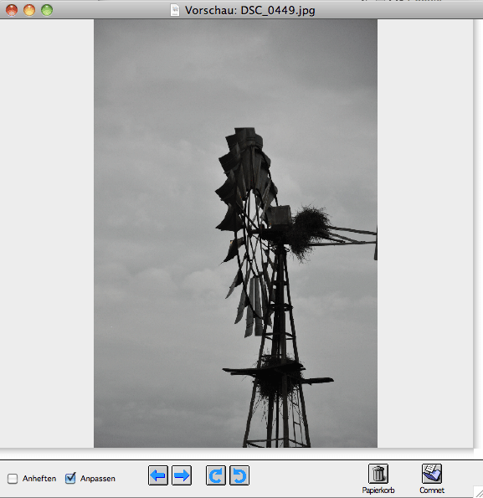Rotate the photo clockwise
This screenshot has width=483, height=498.
pyautogui.click(x=216, y=475)
